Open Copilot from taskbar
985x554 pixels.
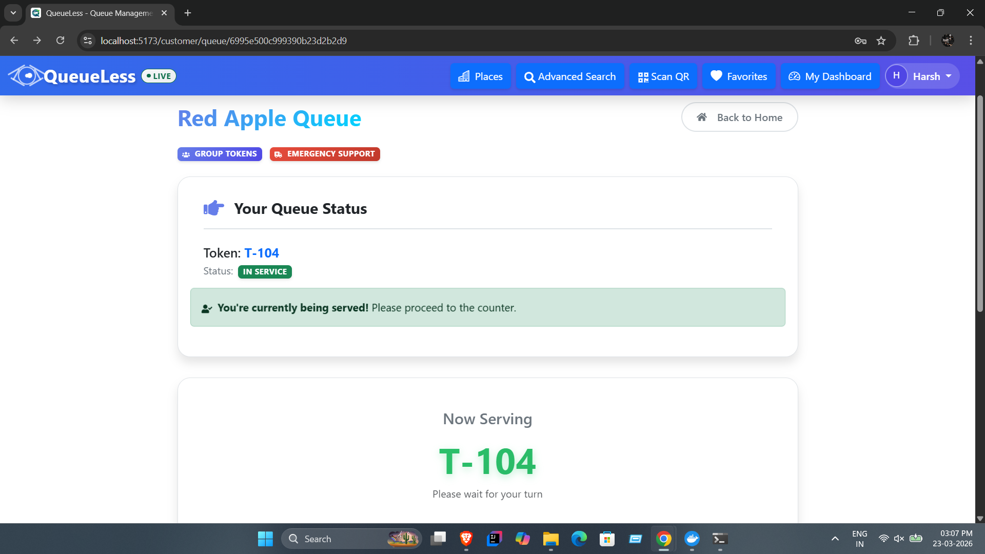523,539
